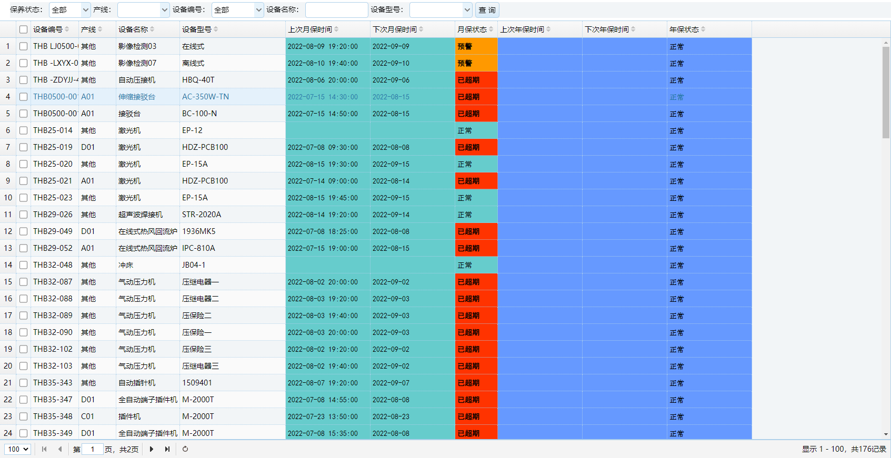Jump to the last page icon
Image resolution: width=891 pixels, height=458 pixels.
[x=167, y=449]
